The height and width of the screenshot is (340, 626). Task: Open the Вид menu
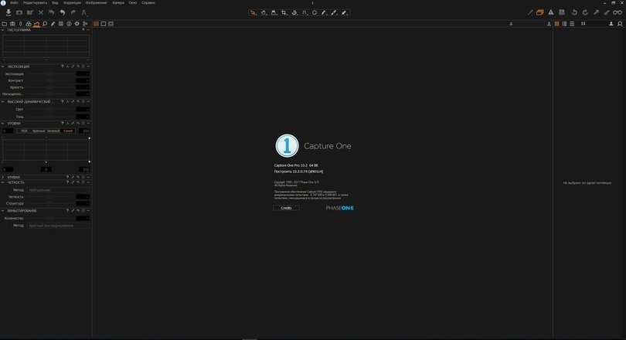[x=55, y=3]
